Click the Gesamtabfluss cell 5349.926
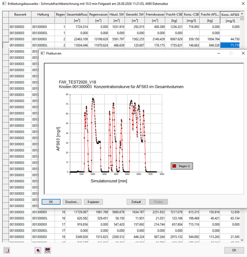Viewport: 247px width, 257px height. coord(77,237)
